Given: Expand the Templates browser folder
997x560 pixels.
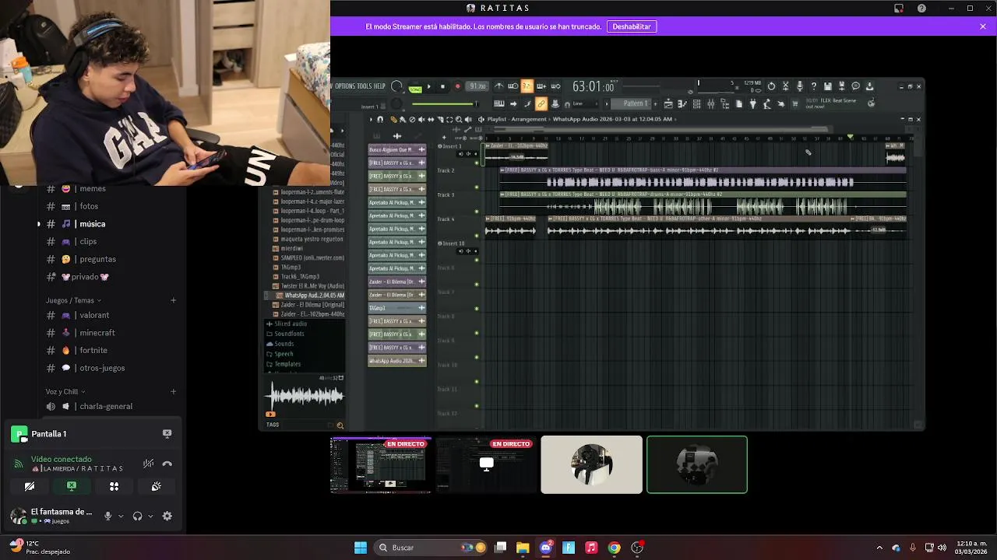Looking at the screenshot, I should pyautogui.click(x=284, y=364).
